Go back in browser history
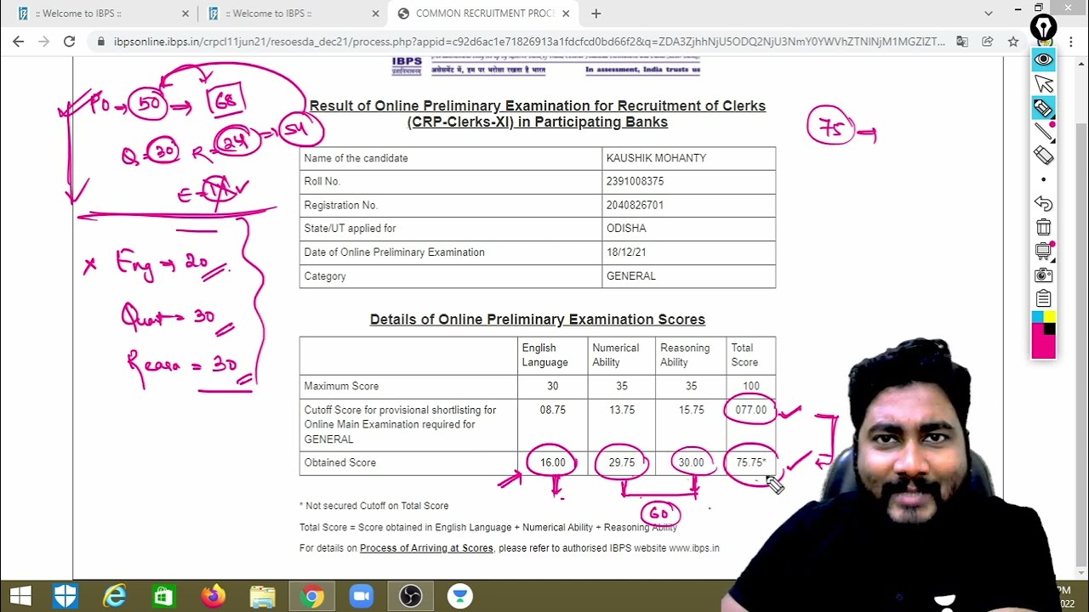This screenshot has height=612, width=1089. coord(18,41)
